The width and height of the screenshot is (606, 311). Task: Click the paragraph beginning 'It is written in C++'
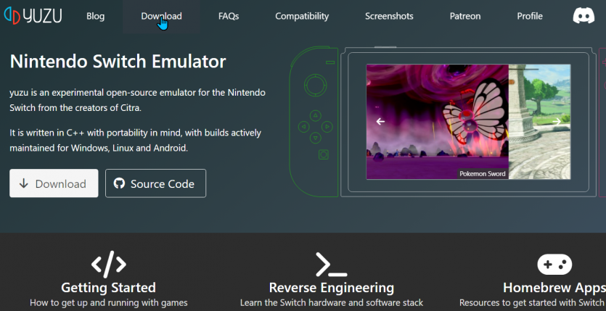coord(135,141)
